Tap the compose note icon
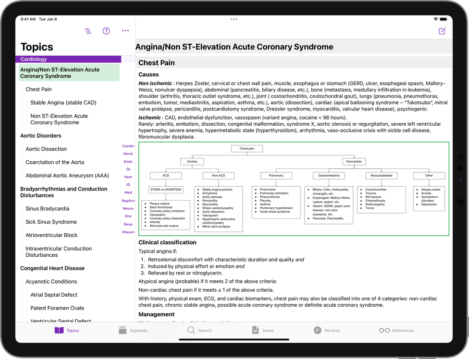Screen dimensions: 469x359 pos(442,31)
